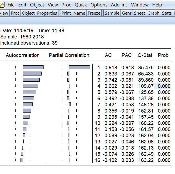The image size is (175, 174).
Task: Click the Name toolbar button
Action: (x=79, y=13)
